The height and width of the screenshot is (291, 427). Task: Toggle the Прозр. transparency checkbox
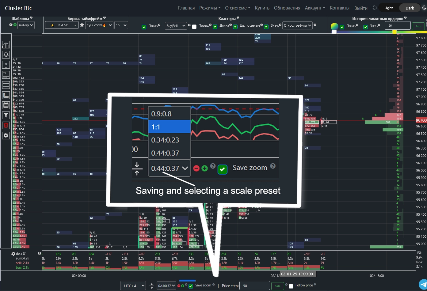point(194,27)
